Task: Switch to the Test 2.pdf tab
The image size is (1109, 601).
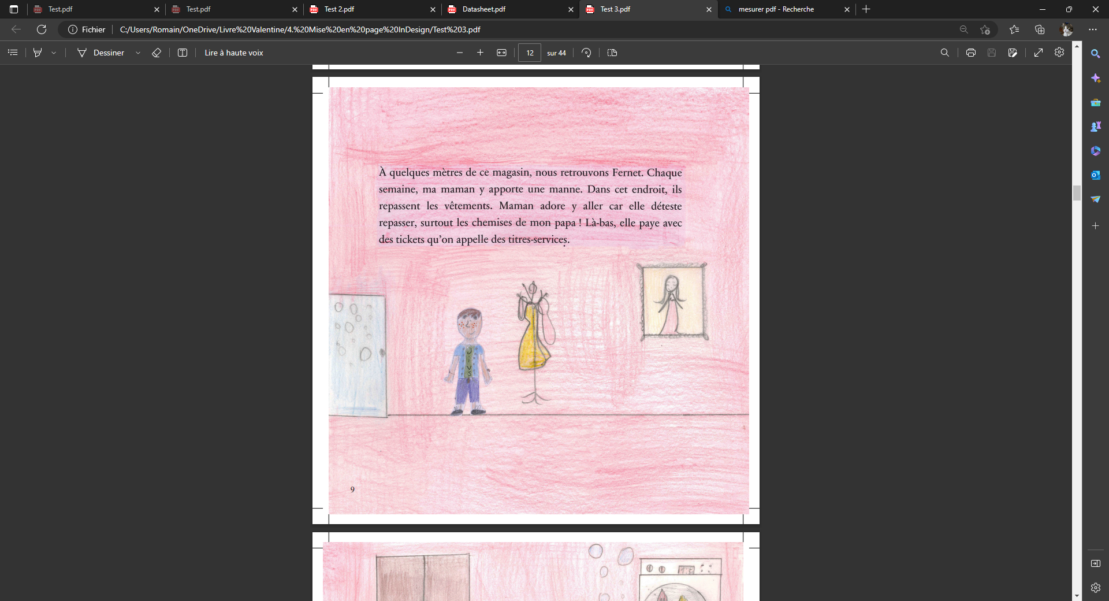Action: [339, 9]
